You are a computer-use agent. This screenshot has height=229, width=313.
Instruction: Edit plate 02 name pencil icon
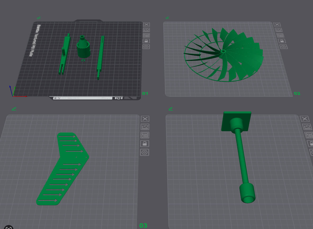point(167,18)
